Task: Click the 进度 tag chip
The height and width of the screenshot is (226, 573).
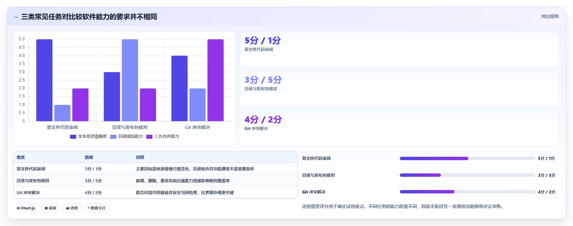Action: pyautogui.click(x=72, y=208)
